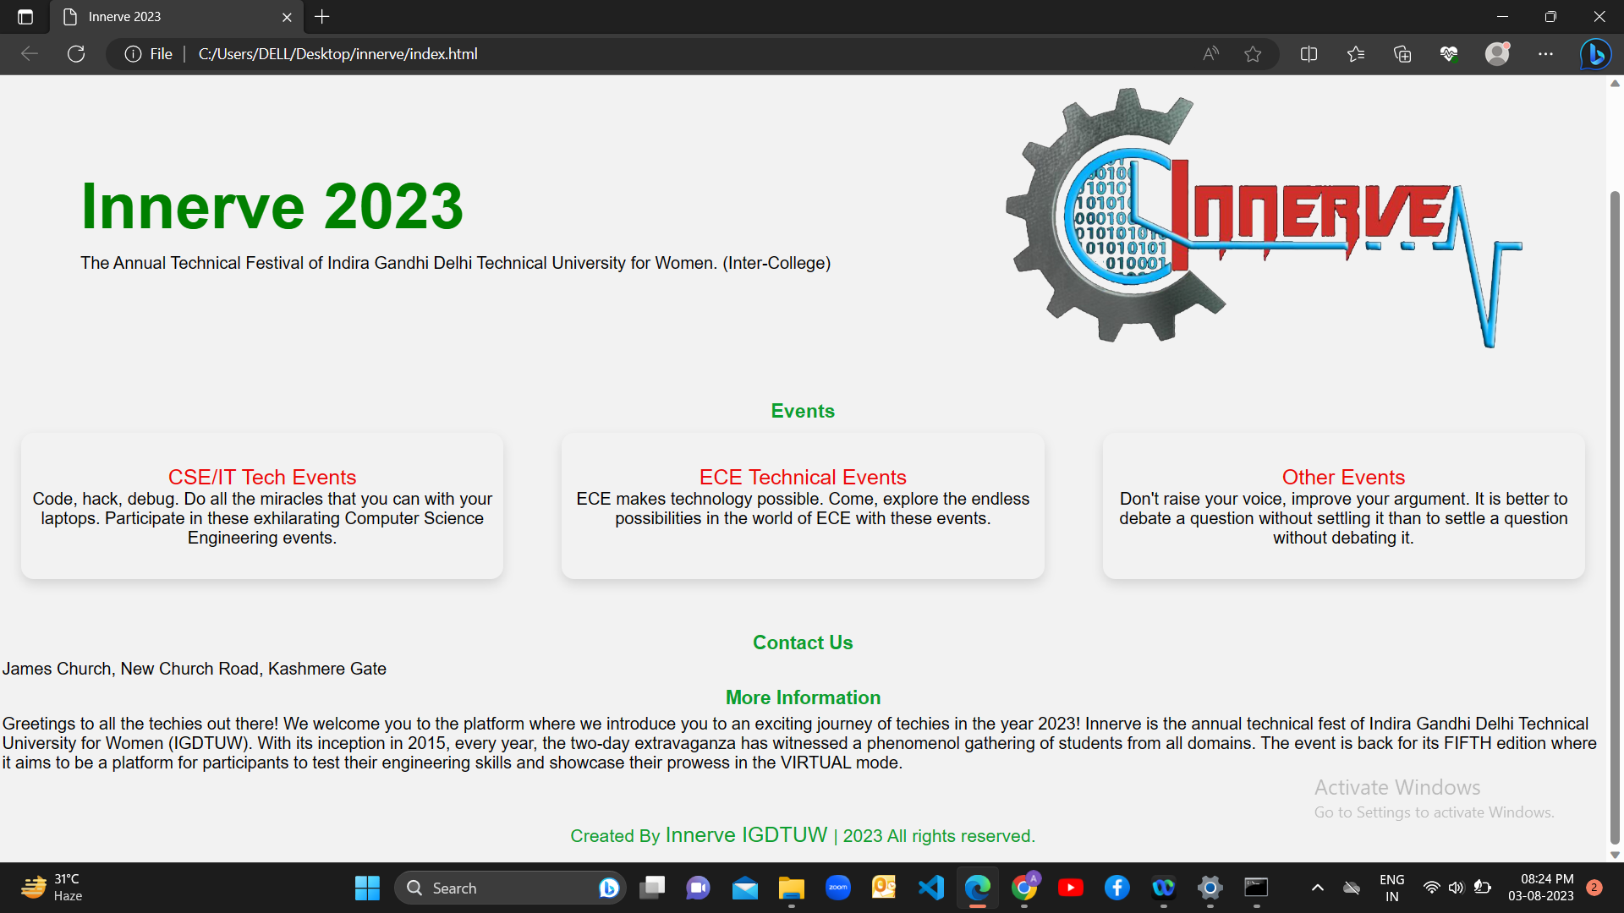Click the Read aloud icon in the address bar

pyautogui.click(x=1210, y=53)
